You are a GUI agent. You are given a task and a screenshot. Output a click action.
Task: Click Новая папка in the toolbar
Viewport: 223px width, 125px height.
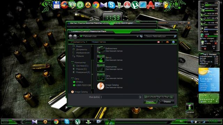coord(99,42)
